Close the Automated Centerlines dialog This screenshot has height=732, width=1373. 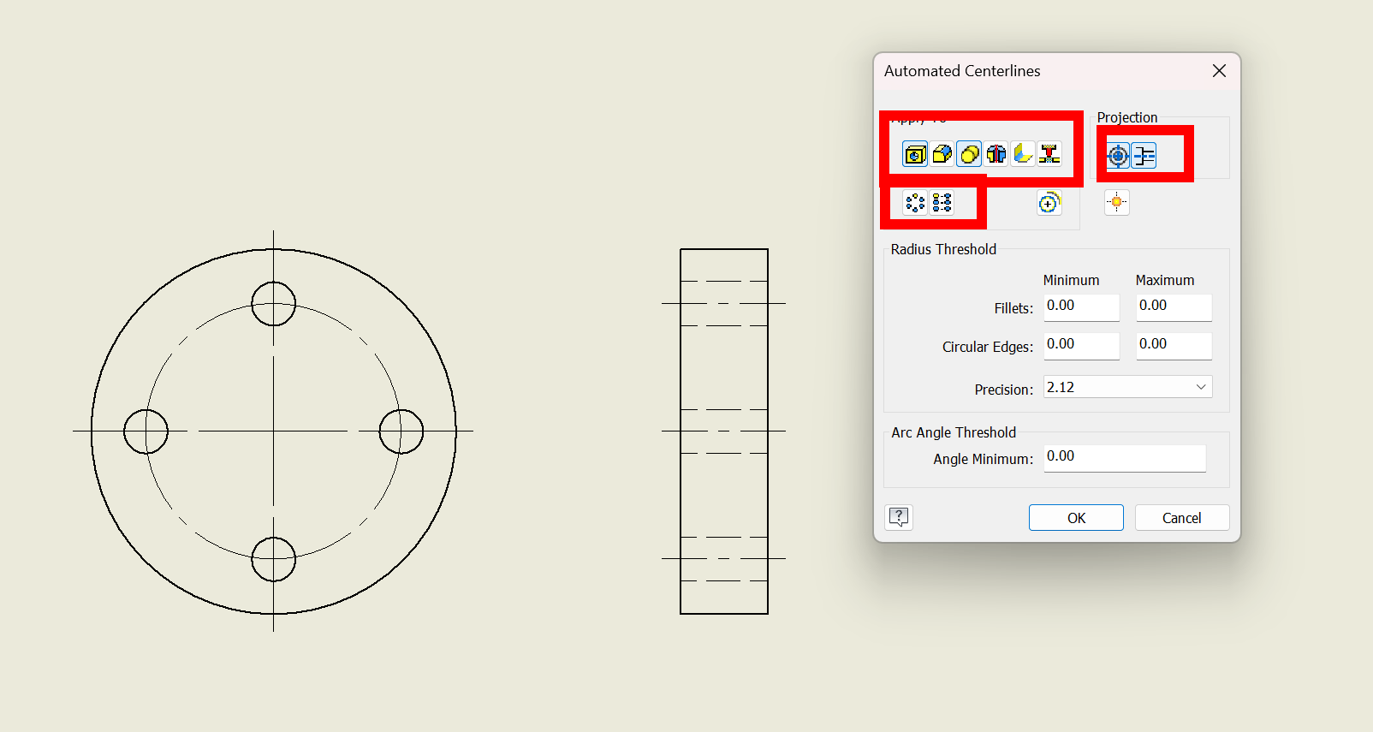point(1220,71)
